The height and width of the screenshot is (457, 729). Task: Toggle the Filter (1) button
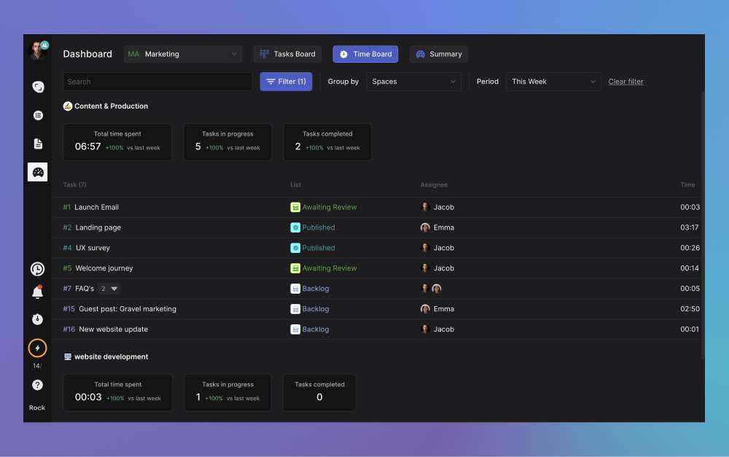coord(286,82)
